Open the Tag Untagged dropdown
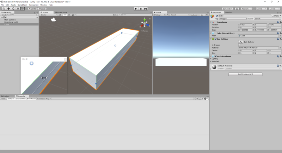 pyautogui.click(x=233, y=19)
